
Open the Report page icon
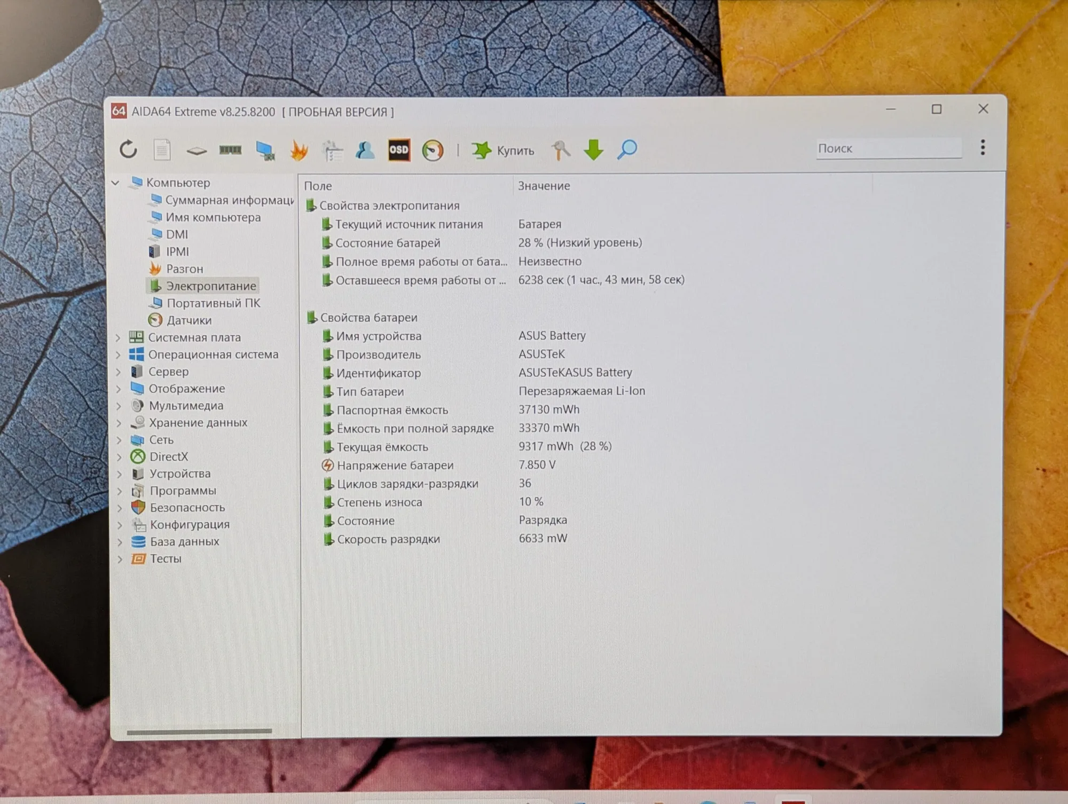[x=162, y=149]
